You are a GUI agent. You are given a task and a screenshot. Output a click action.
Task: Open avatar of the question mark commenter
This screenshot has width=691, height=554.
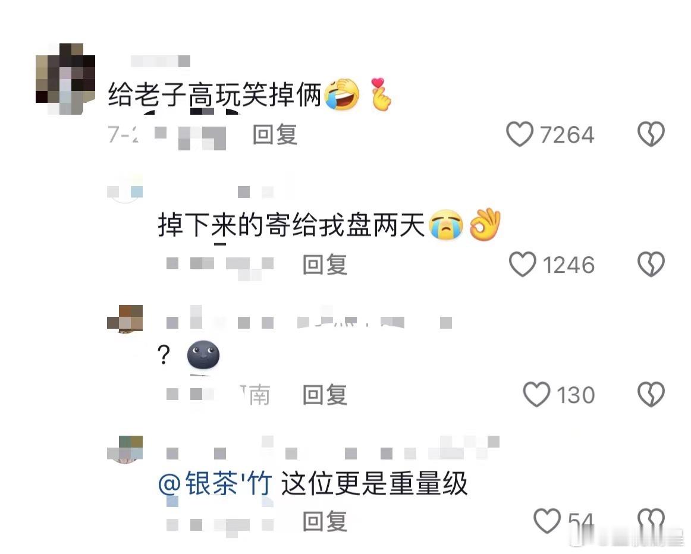point(125,319)
